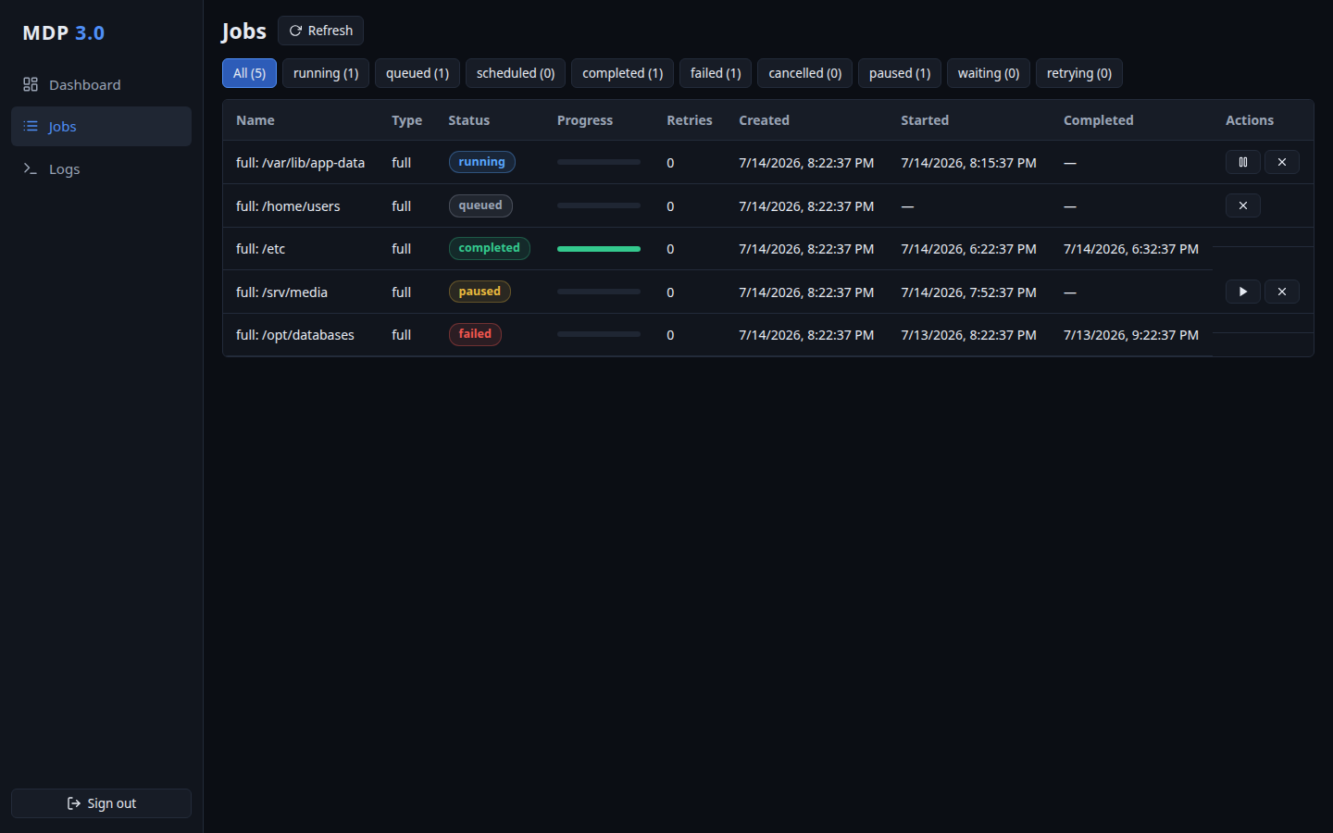The image size is (1333, 833).
Task: Resume the paused /srv/media job
Action: tap(1242, 292)
